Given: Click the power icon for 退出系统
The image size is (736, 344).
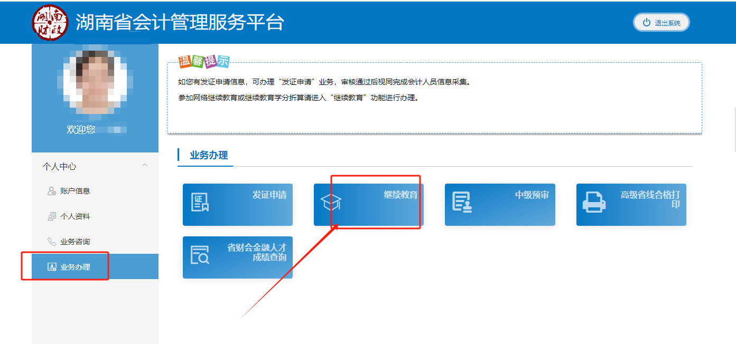Looking at the screenshot, I should (646, 23).
